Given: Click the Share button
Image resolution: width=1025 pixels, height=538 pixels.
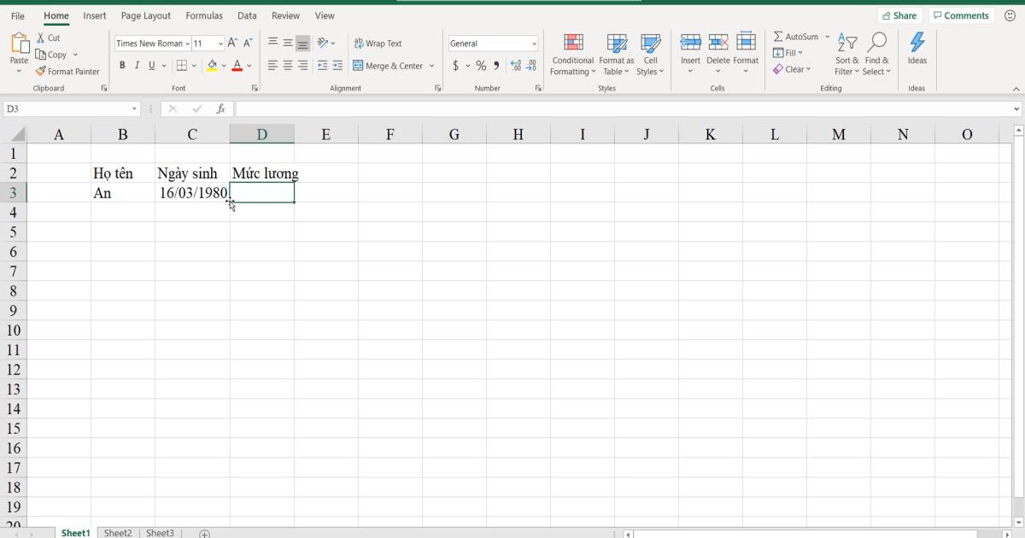Looking at the screenshot, I should (x=899, y=15).
